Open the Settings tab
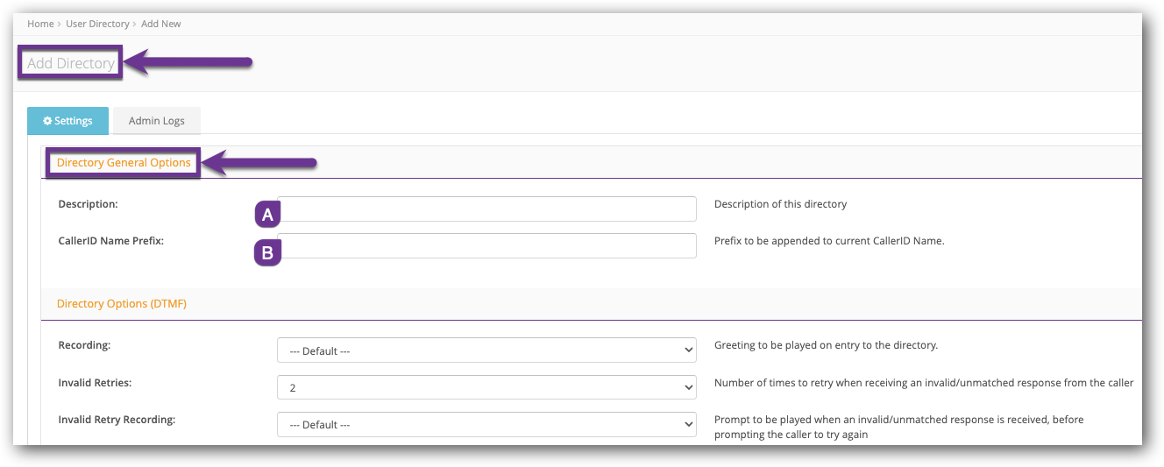Screen dimensions: 1164x467 coord(67,121)
